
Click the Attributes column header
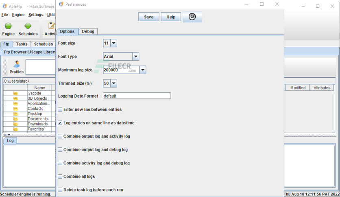point(322,88)
